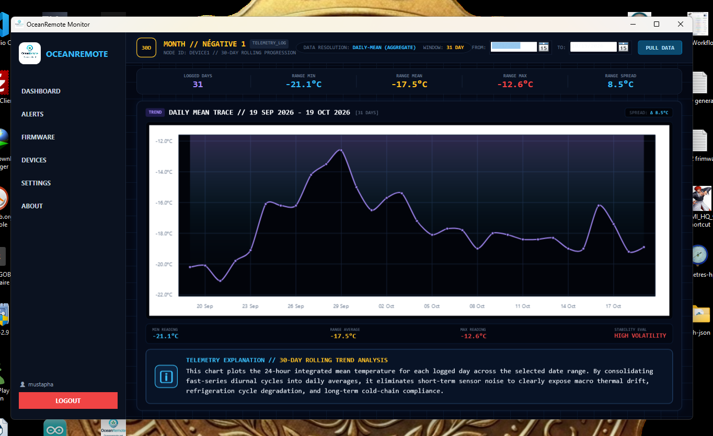Click the peak data point near 29 Sep
713x436 pixels.
pyautogui.click(x=341, y=150)
